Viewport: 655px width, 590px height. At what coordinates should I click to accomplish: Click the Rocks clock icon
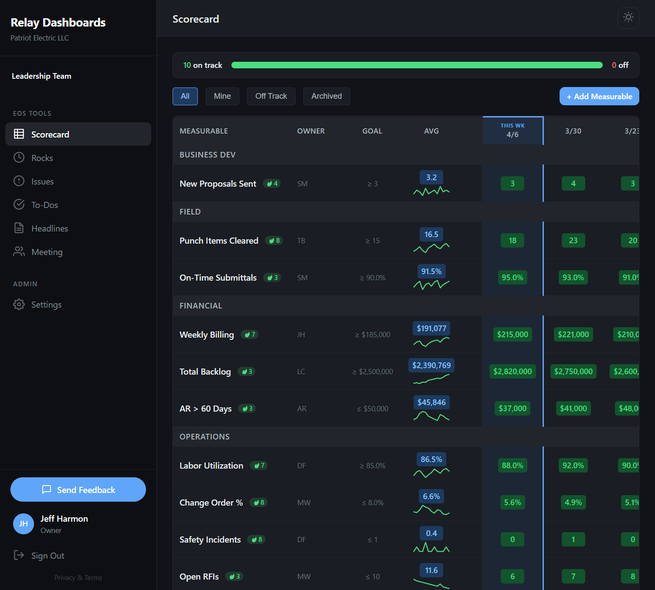(19, 158)
